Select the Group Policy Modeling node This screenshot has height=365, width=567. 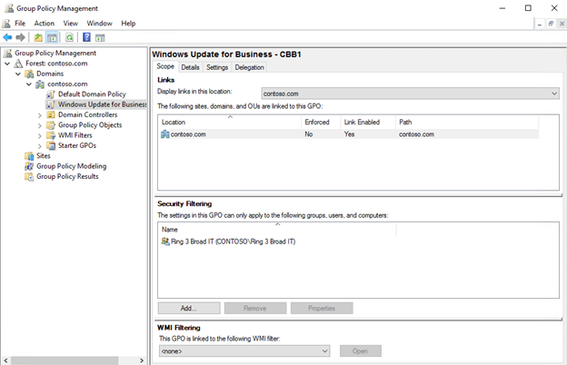71,166
